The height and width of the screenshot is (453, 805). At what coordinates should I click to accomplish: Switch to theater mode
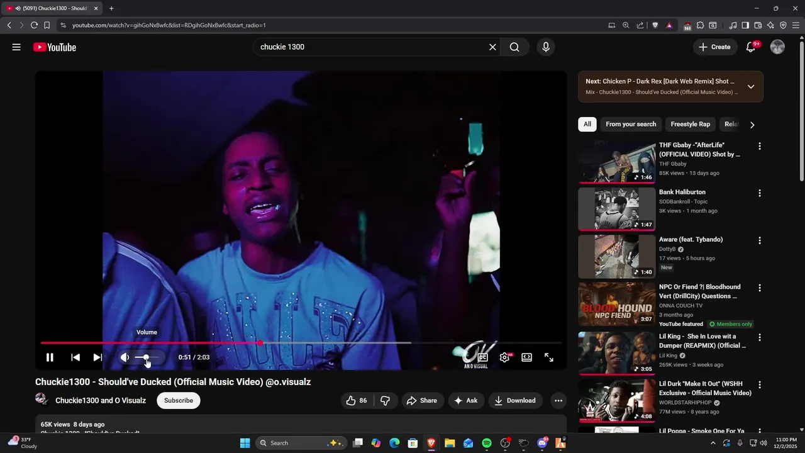click(527, 357)
